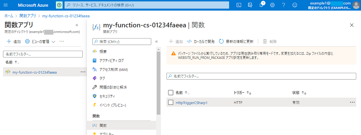Click my-function-cs-01234faeea breadcrumb link

tap(66, 16)
